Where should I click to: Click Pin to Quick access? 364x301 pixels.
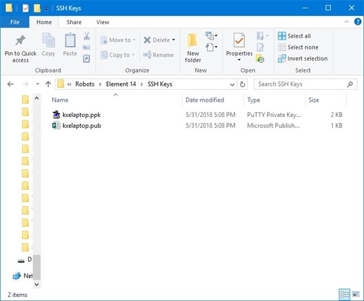[x=21, y=49]
